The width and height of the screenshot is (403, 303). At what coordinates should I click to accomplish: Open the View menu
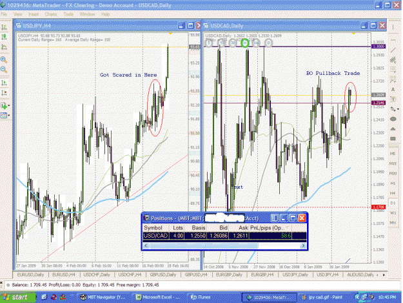[x=17, y=14]
